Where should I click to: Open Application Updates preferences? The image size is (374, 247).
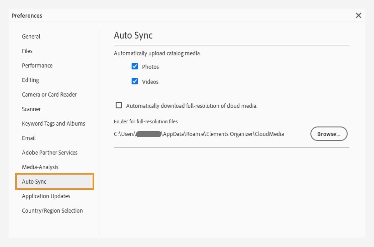coord(46,196)
